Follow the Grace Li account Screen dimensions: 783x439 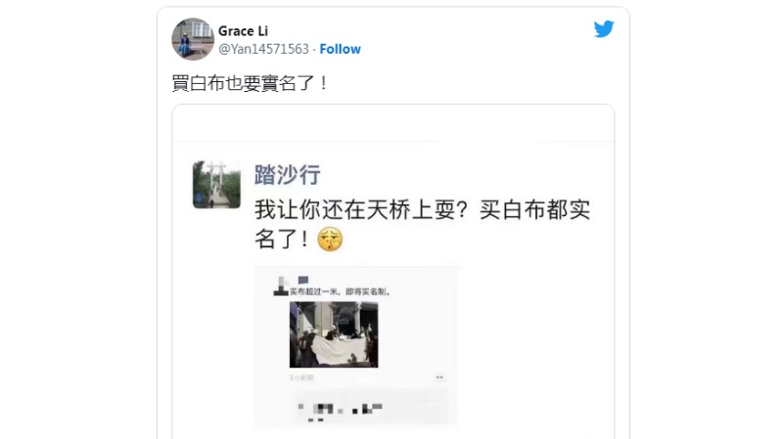tap(340, 49)
